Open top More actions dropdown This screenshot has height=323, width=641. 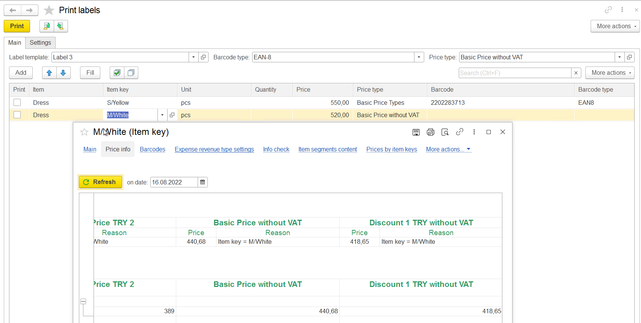[x=615, y=26]
